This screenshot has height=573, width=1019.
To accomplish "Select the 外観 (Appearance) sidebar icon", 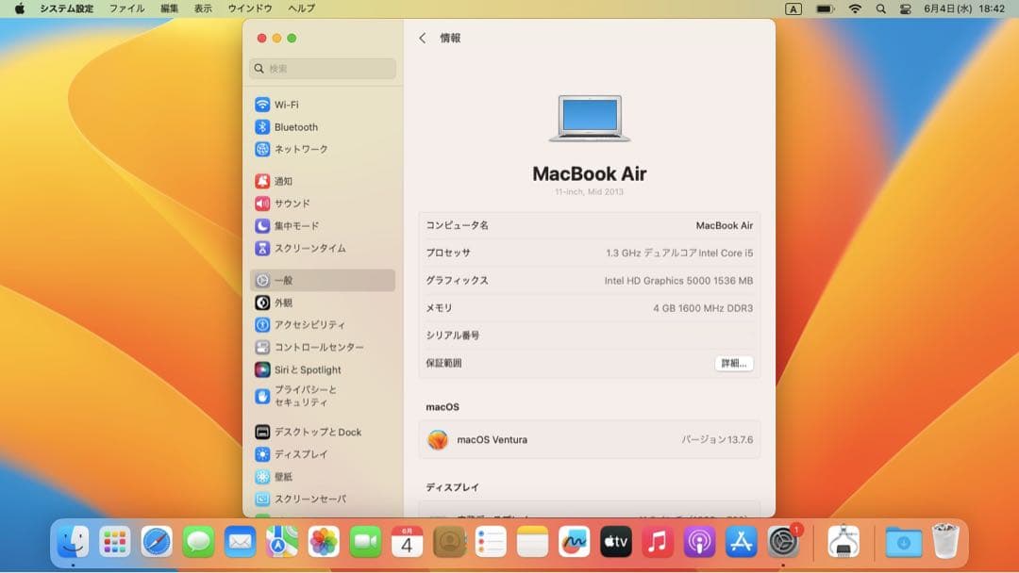I will [283, 303].
